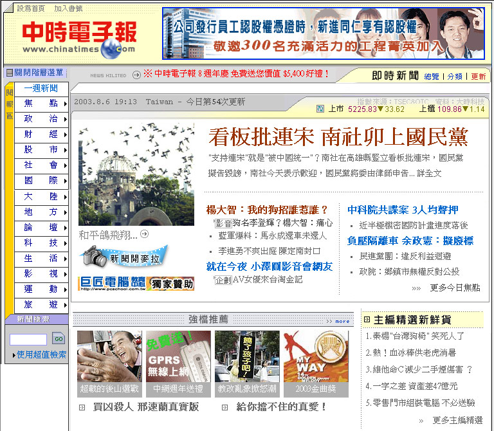This screenshot has height=431, width=494.
Task: Click the news search input field
Action: (x=28, y=340)
